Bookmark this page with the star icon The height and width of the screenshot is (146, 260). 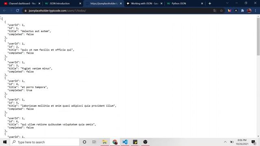tap(221, 11)
